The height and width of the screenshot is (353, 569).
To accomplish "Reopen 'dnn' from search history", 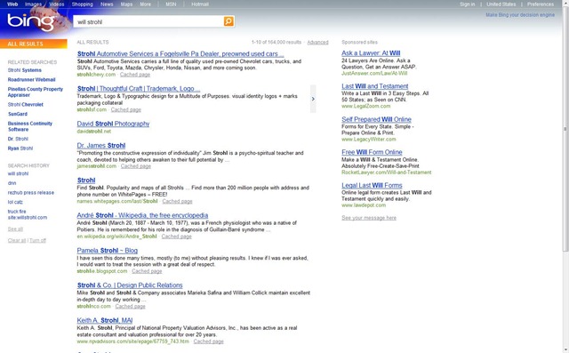I will click(12, 183).
